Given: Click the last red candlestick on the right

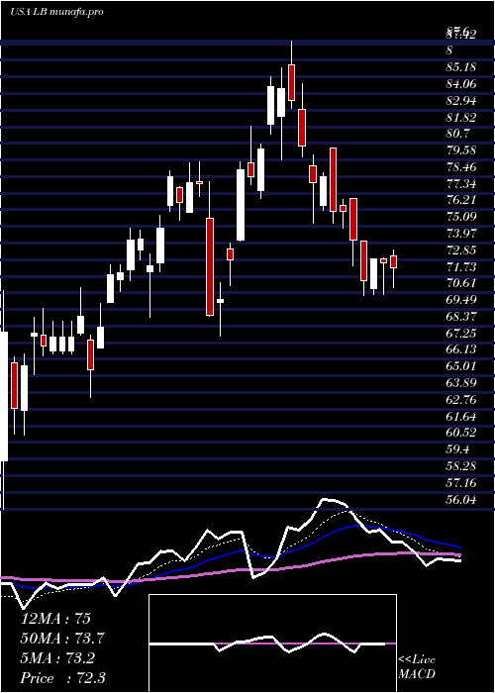Looking at the screenshot, I should (x=393, y=261).
